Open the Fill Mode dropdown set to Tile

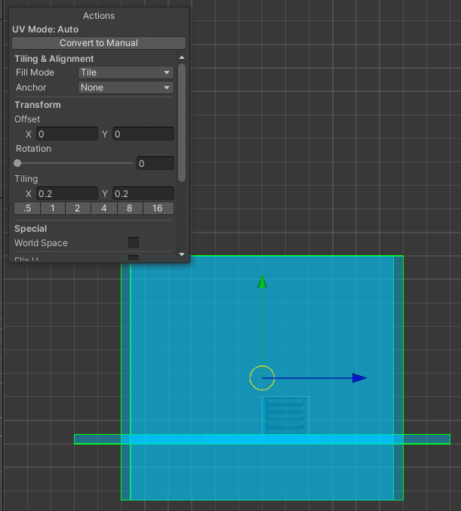pyautogui.click(x=126, y=72)
